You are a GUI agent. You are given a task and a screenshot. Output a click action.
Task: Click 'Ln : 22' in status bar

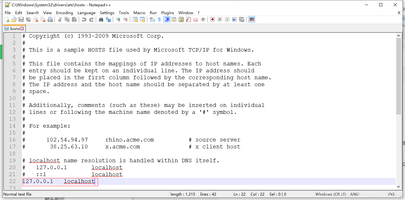240,194
